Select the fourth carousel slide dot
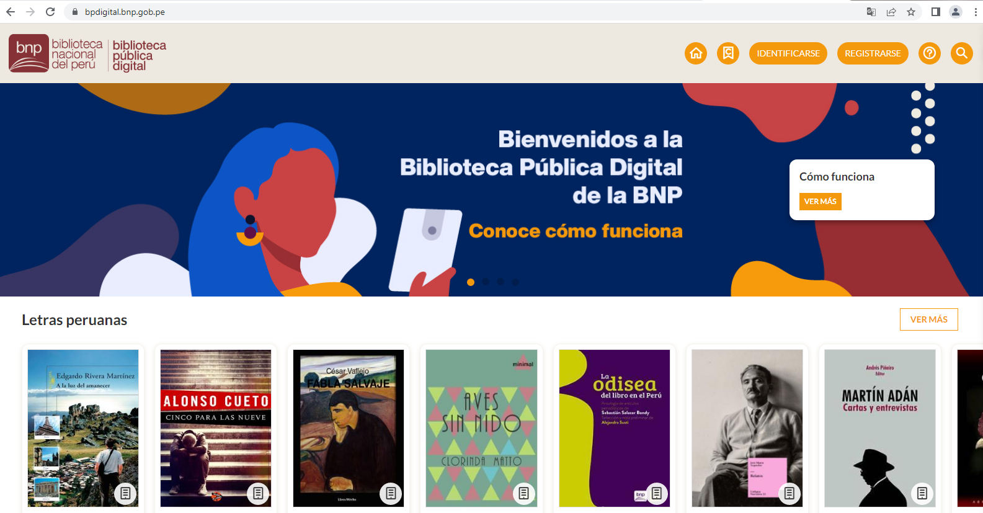The height and width of the screenshot is (513, 983). [515, 282]
